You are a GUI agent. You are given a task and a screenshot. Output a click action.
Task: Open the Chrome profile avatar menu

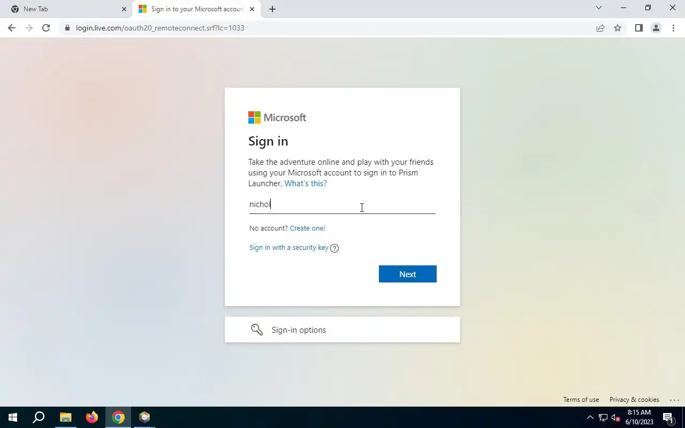656,28
